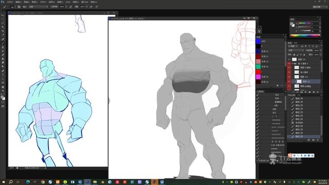Toggle visibility of the selected highlighted layer
Screen dimensions: 329x185
point(289,81)
